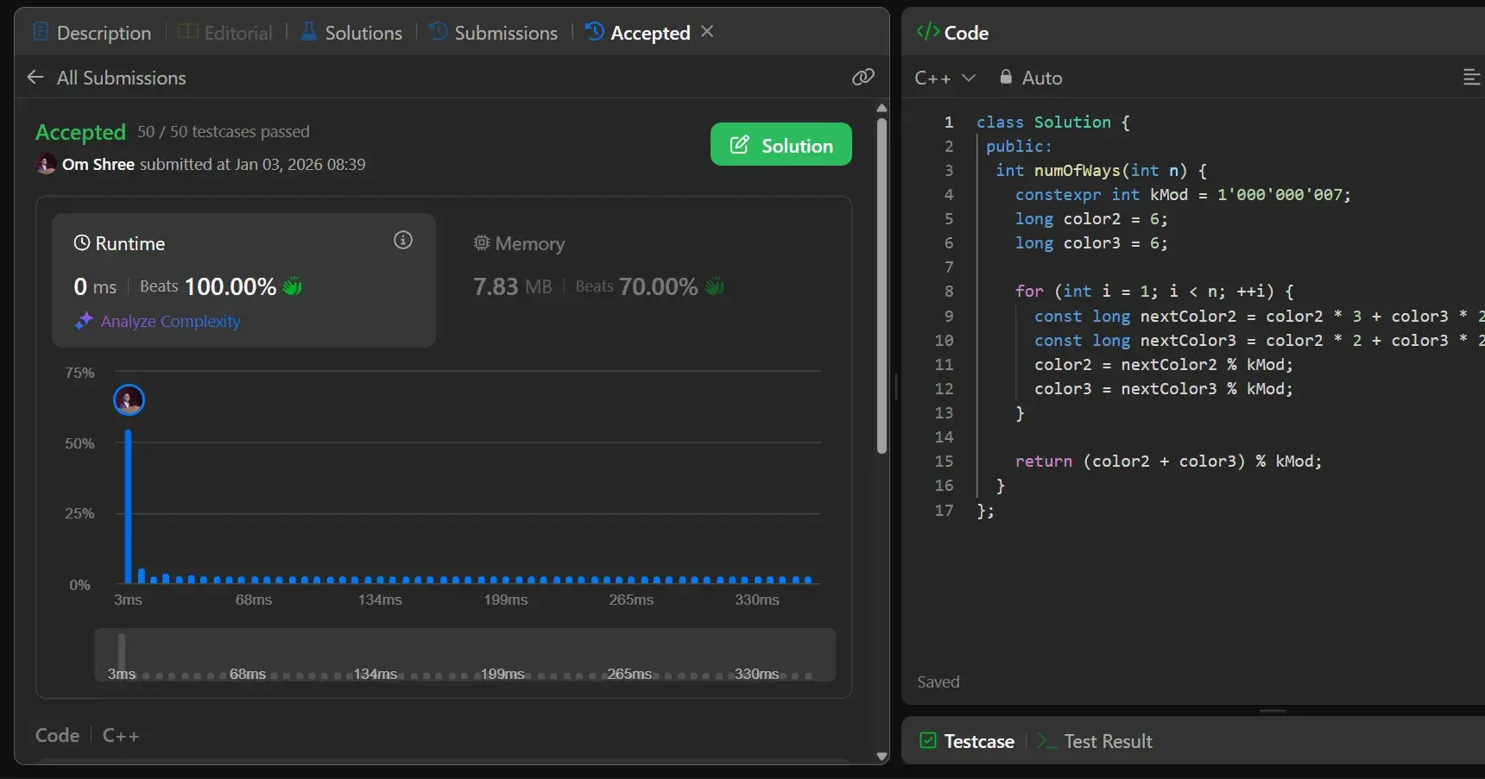Click the green Solution button
This screenshot has height=779, width=1485.
780,144
